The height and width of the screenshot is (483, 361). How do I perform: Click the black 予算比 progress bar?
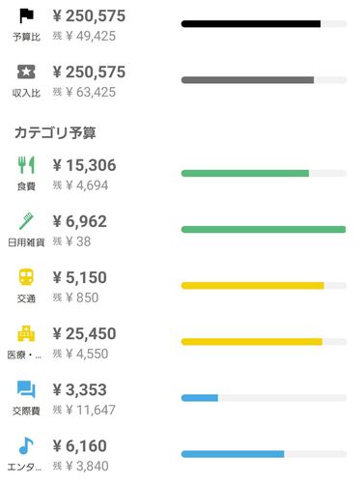264,24
